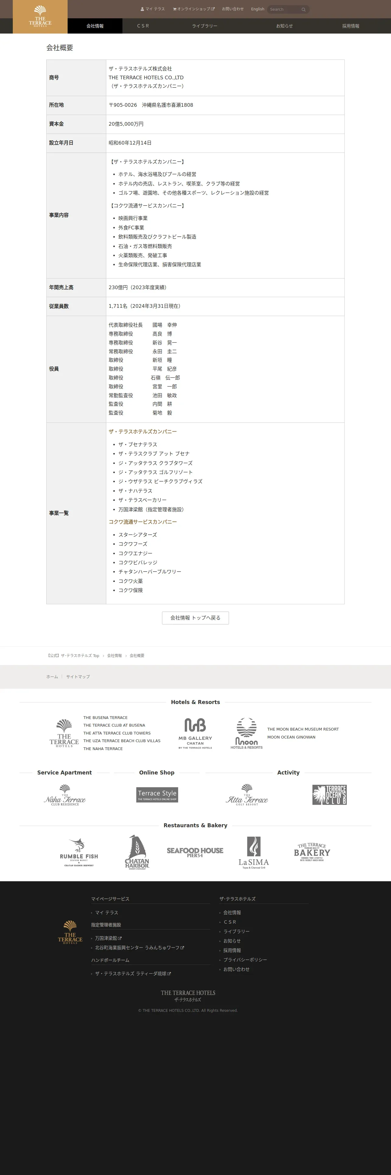Click the La SIMA logo
The width and height of the screenshot is (391, 1175).
pyautogui.click(x=254, y=853)
